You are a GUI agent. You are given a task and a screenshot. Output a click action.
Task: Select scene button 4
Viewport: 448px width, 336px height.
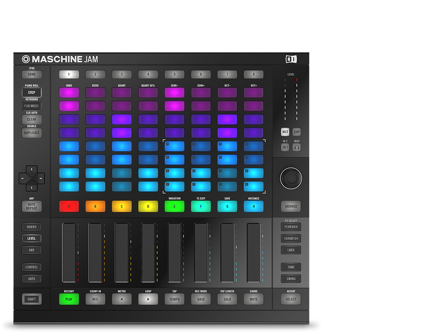click(148, 74)
